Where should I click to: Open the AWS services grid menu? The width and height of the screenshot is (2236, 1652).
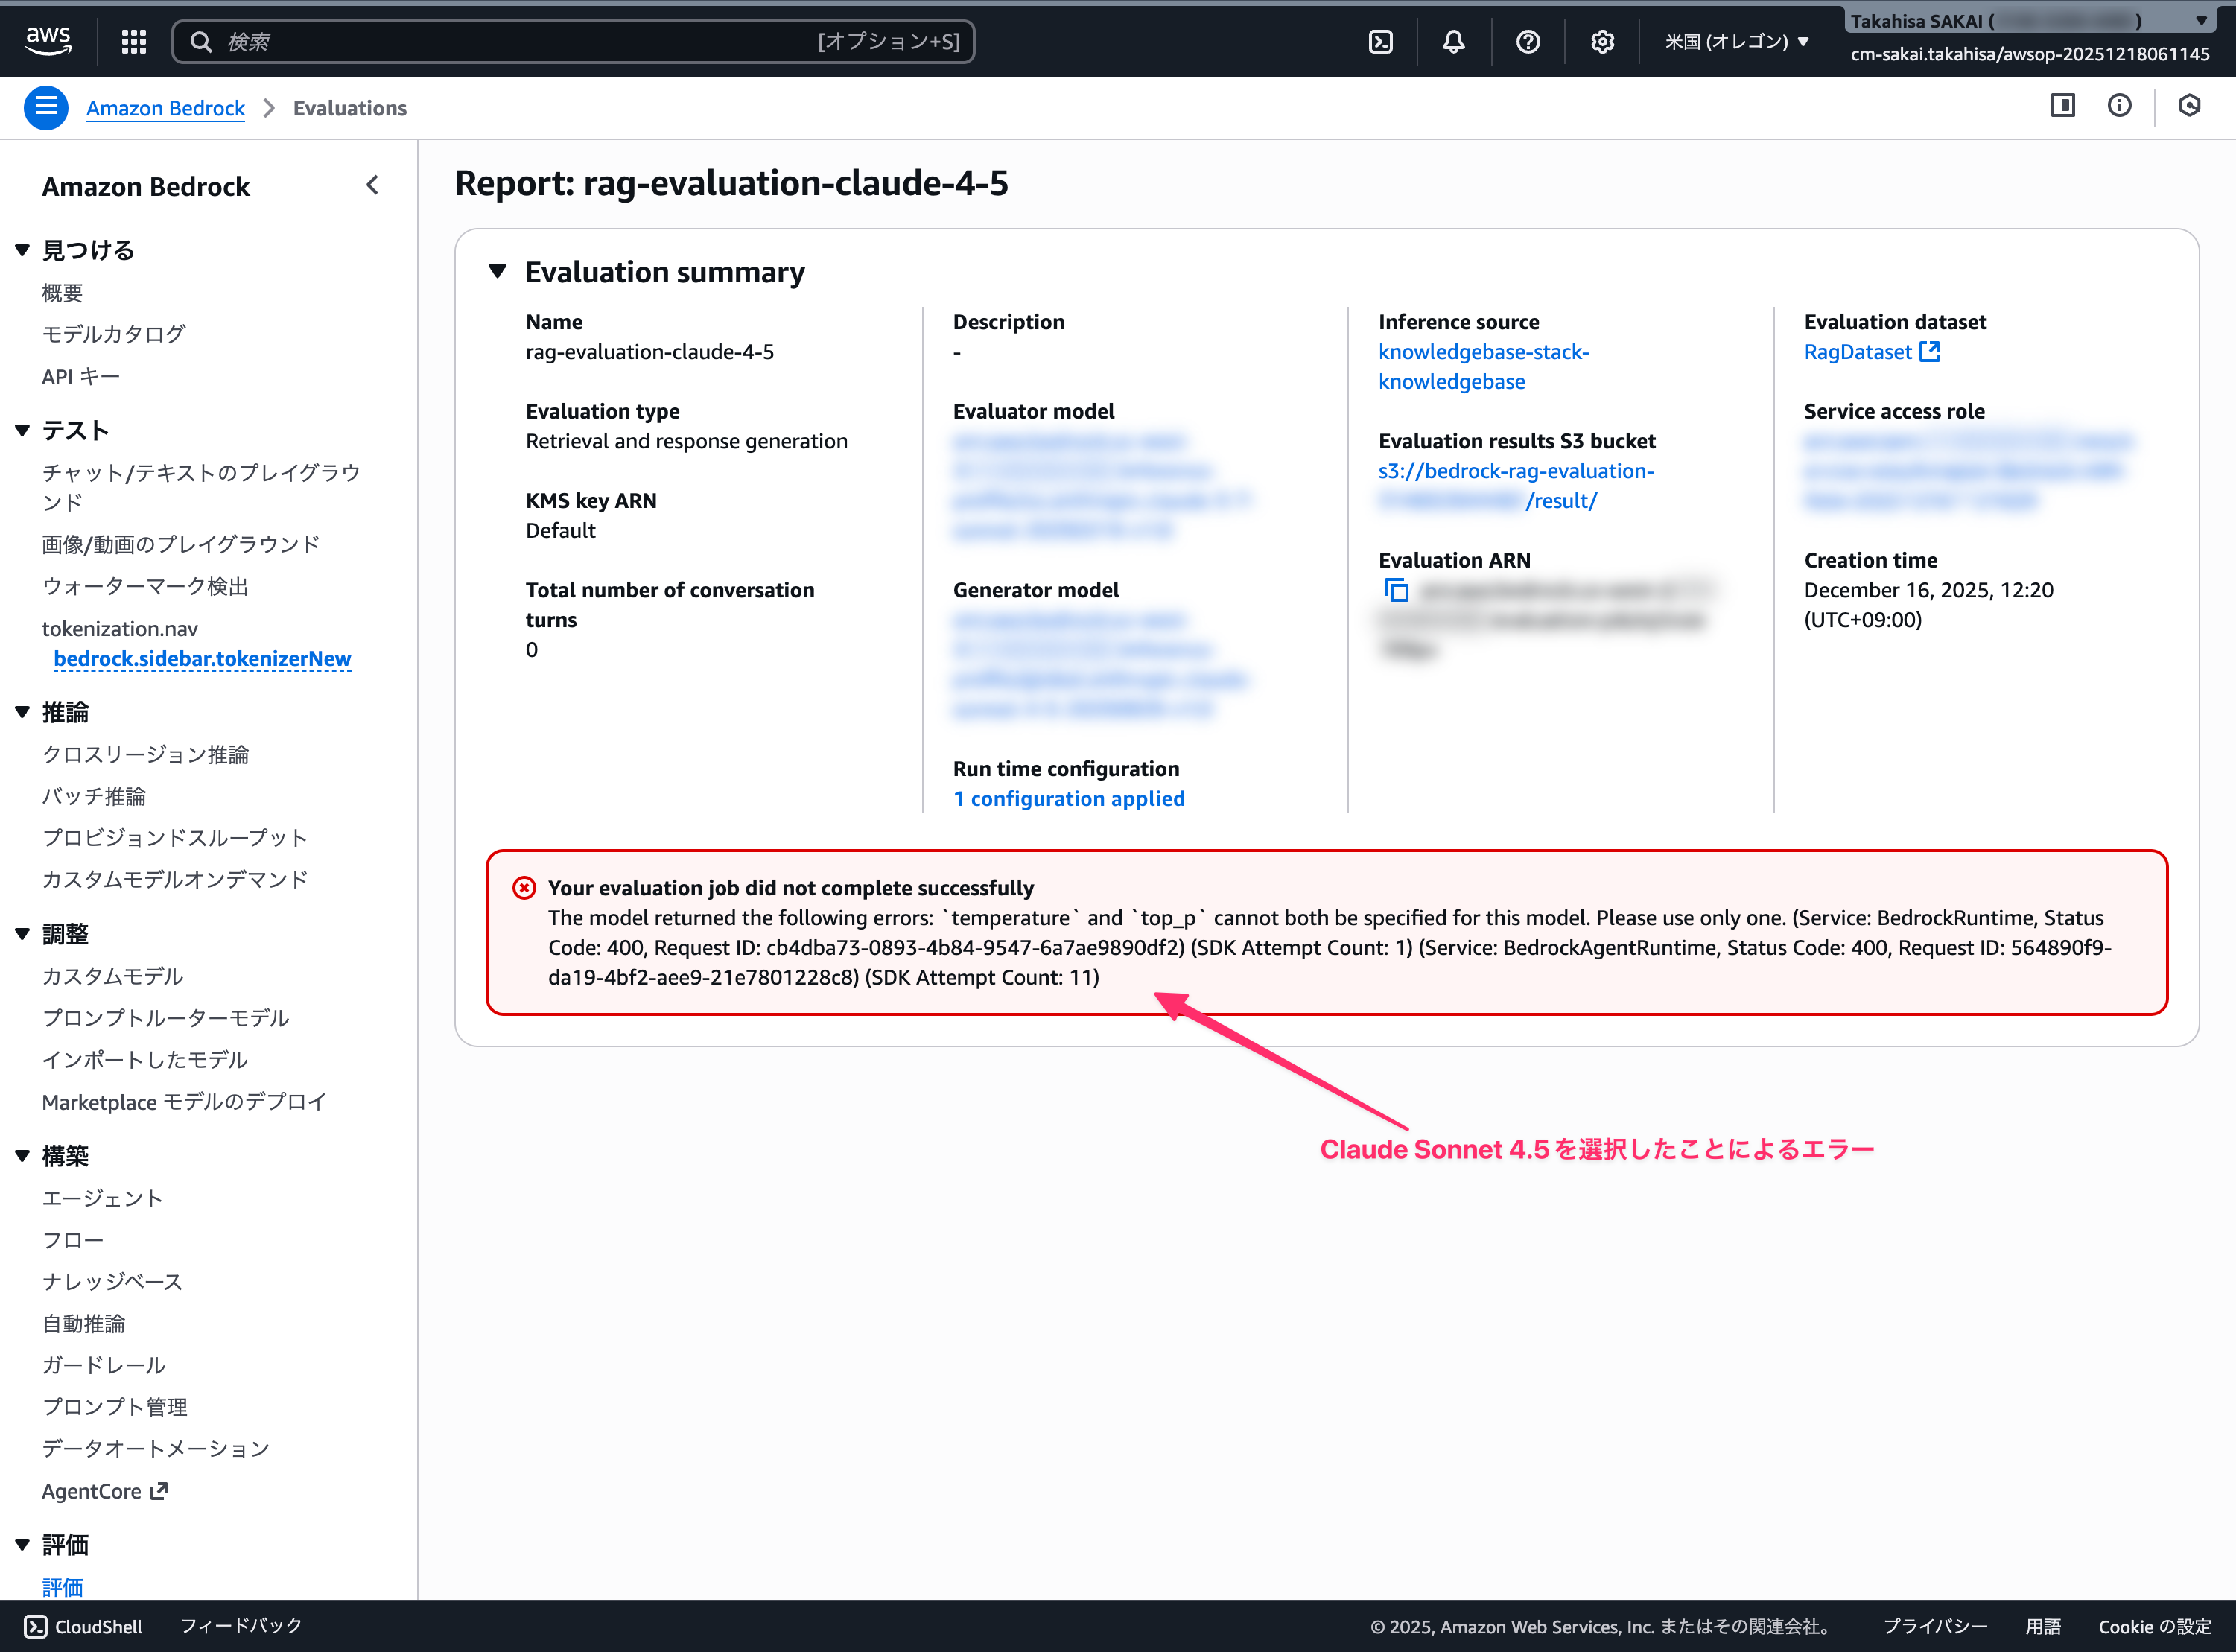(x=134, y=41)
